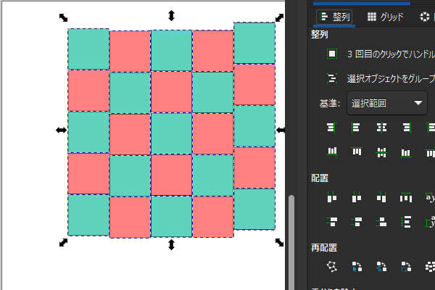Align right edges of selected objects
435x290 pixels.
tap(406, 128)
